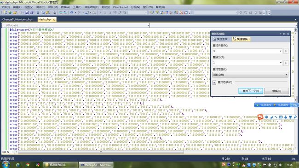The width and height of the screenshot is (299, 168).
Task: Open Solution Explorer from the toolbar
Action: point(152,12)
